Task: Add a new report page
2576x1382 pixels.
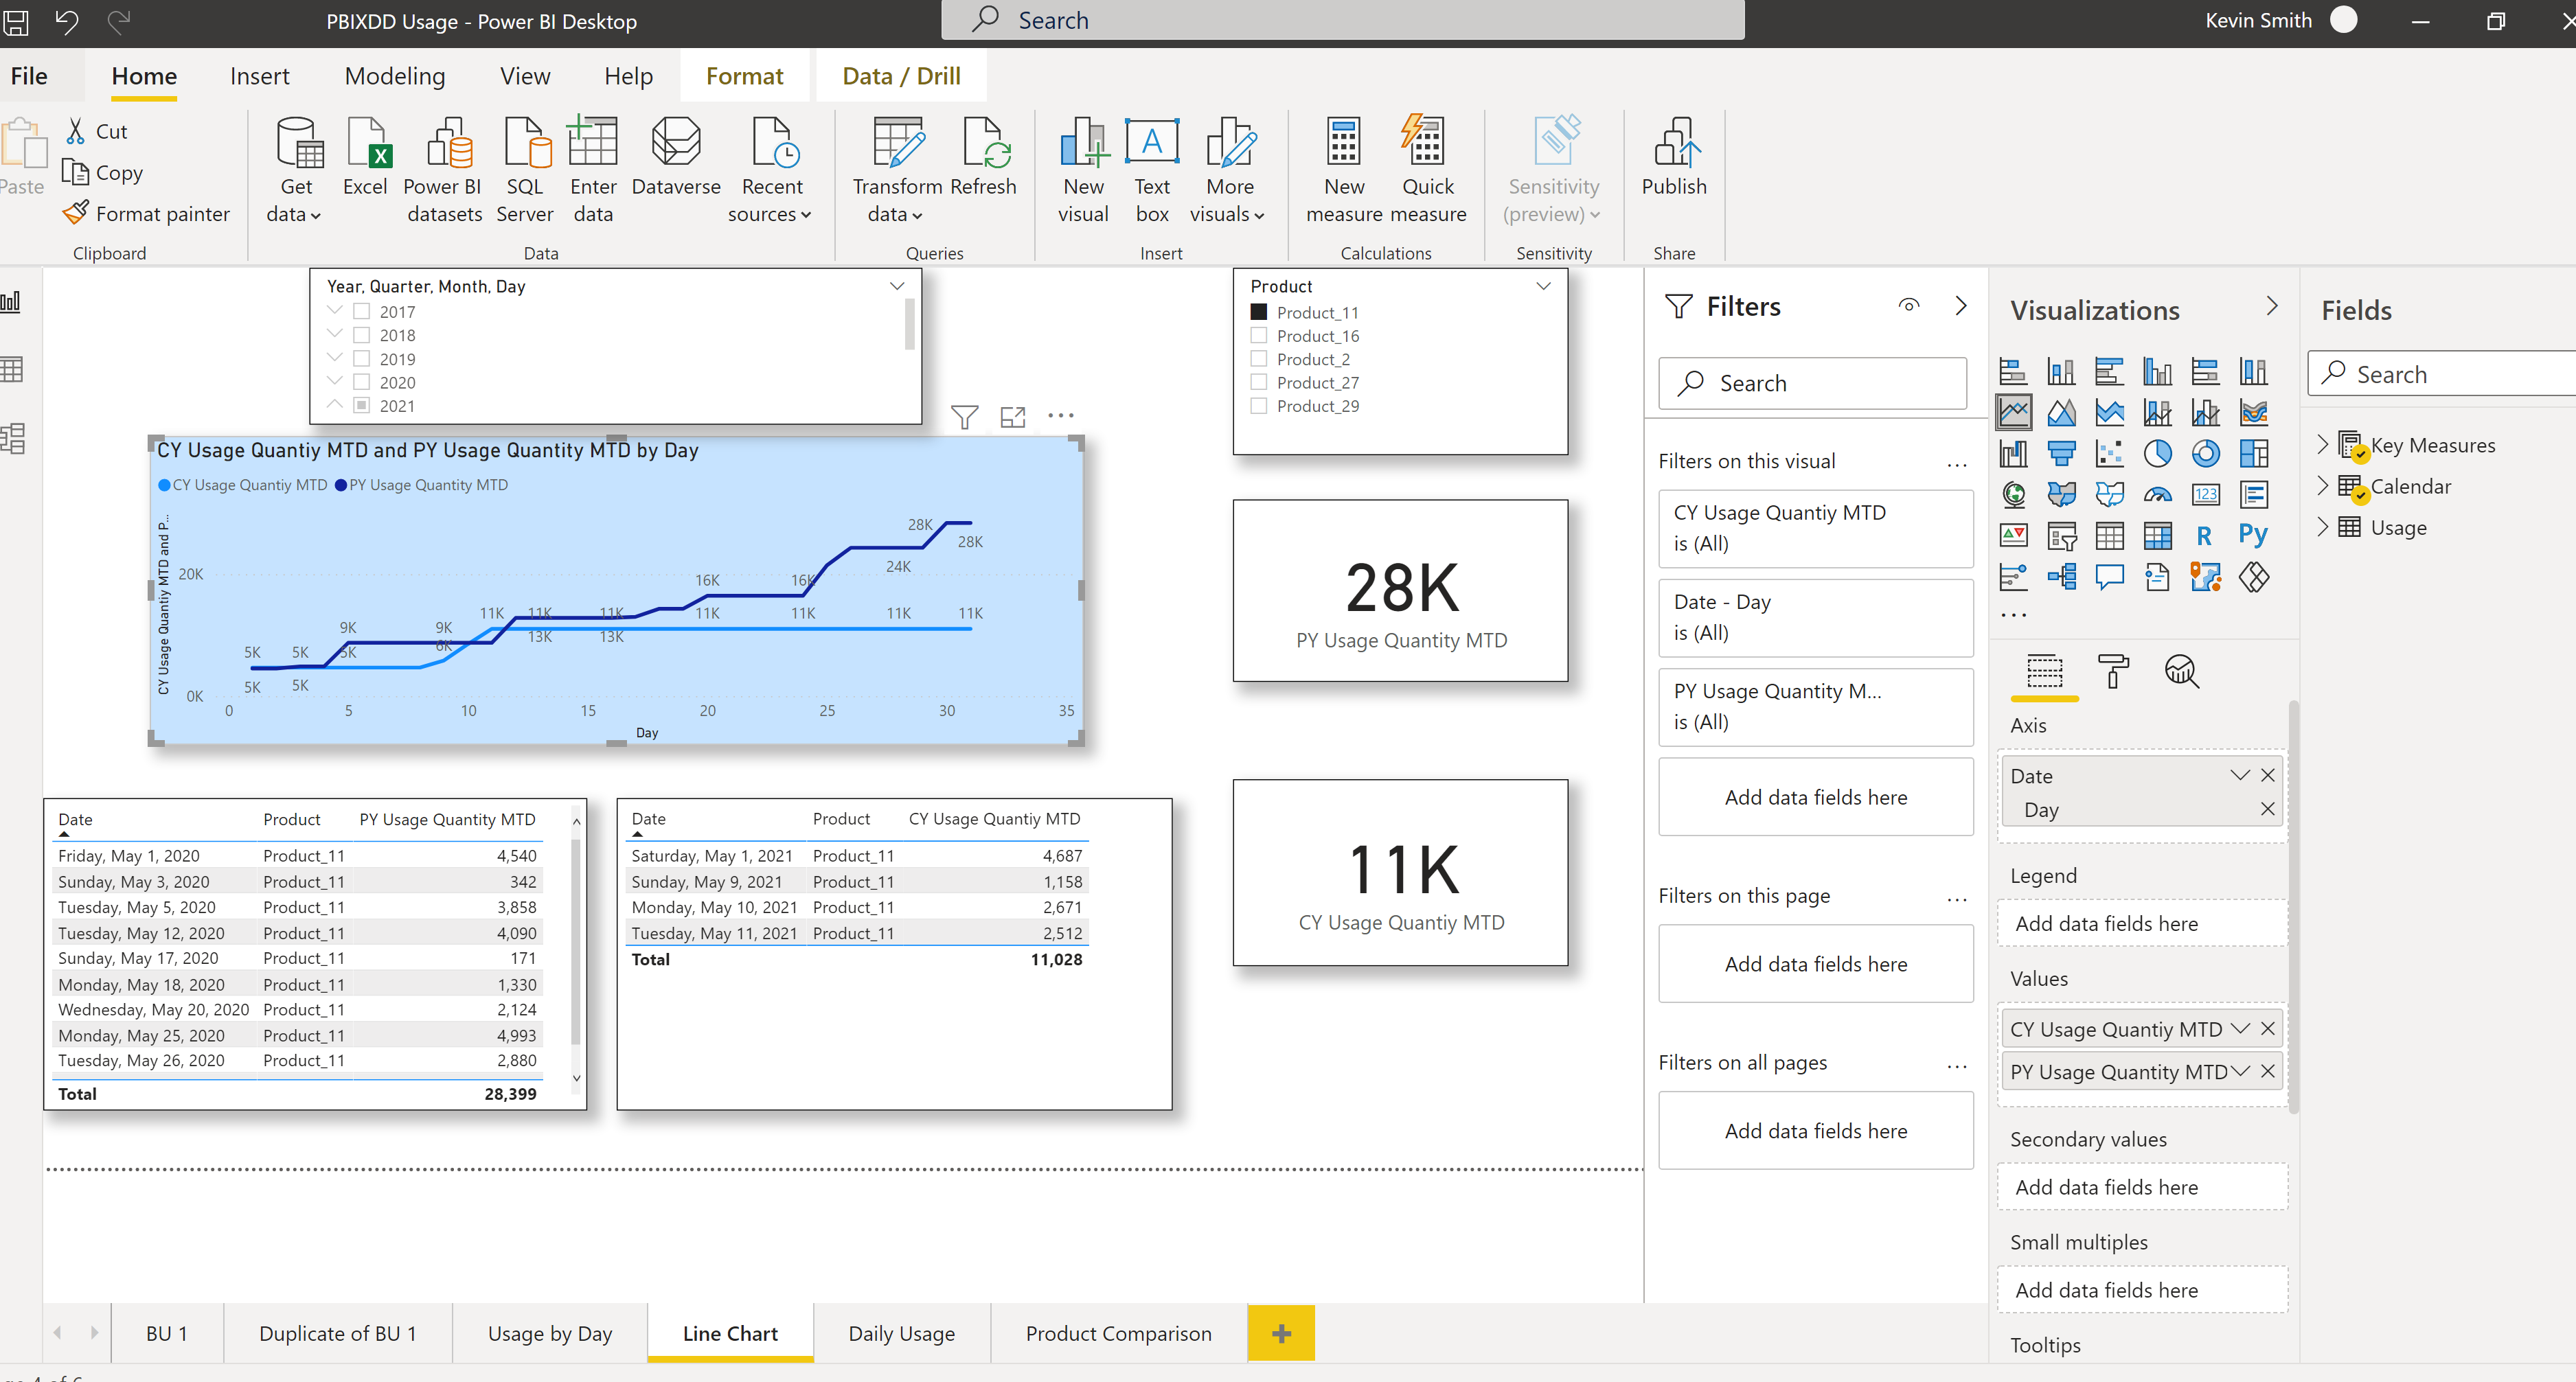Action: pos(1281,1333)
